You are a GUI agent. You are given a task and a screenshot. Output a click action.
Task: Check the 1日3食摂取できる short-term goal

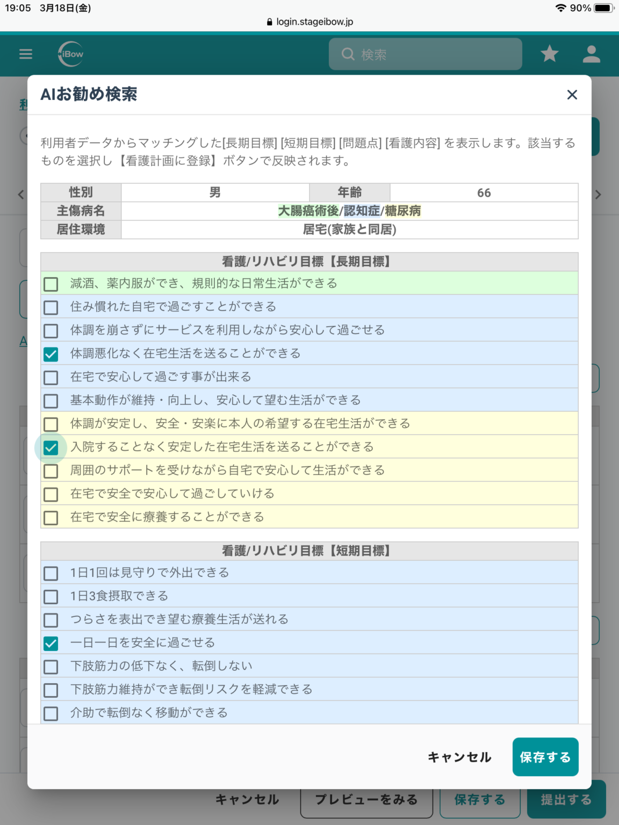(51, 596)
